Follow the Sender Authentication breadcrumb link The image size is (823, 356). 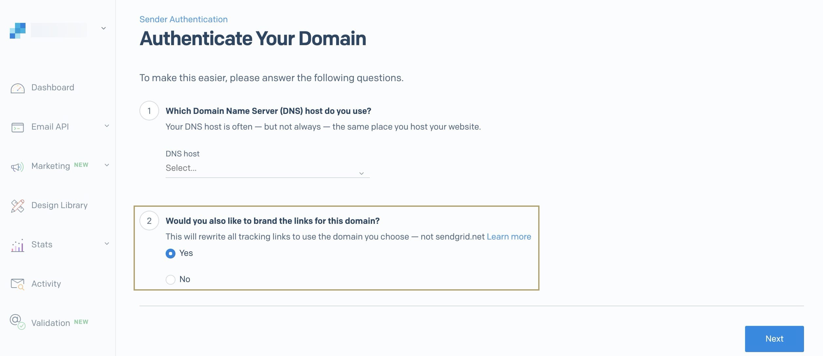183,19
